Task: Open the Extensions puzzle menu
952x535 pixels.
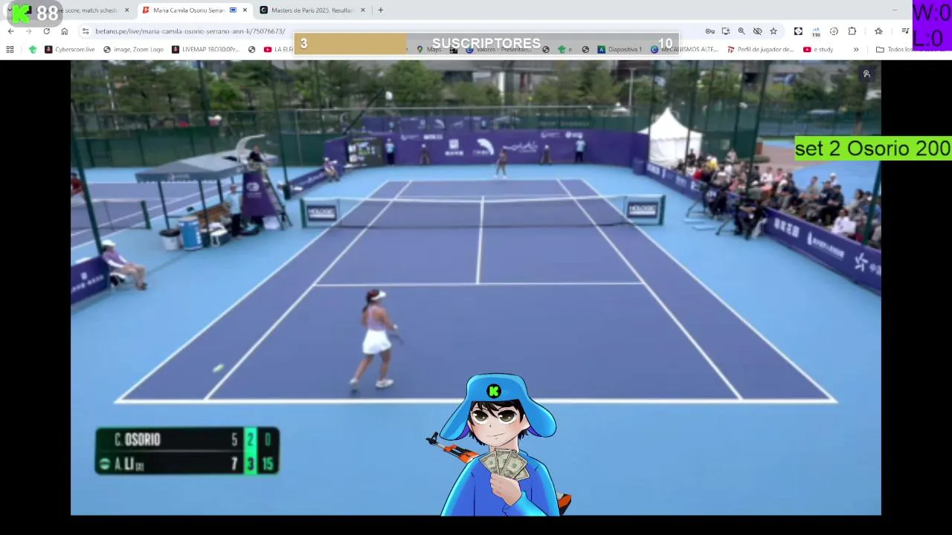Action: (x=852, y=31)
